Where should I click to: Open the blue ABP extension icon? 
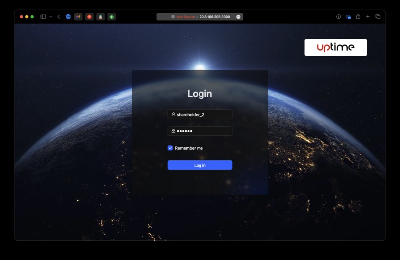tap(68, 17)
